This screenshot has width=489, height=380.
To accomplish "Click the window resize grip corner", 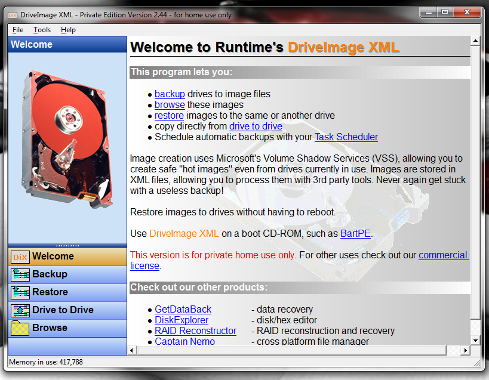I will pos(477,363).
